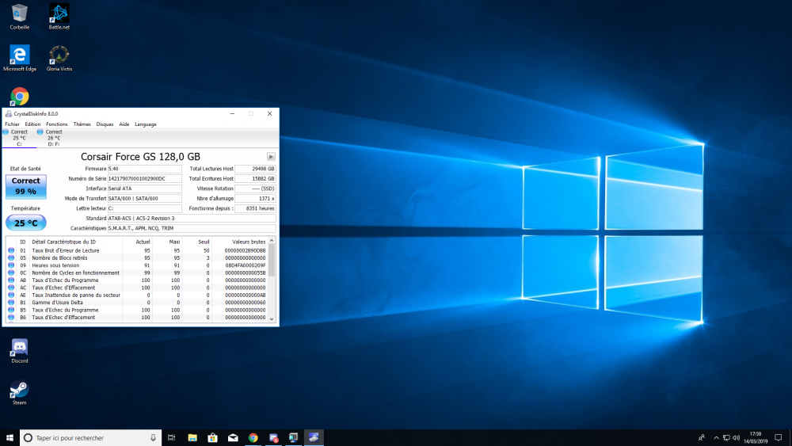Screen dimensions: 792x446
Task: Open the Disques menu
Action: tap(105, 124)
